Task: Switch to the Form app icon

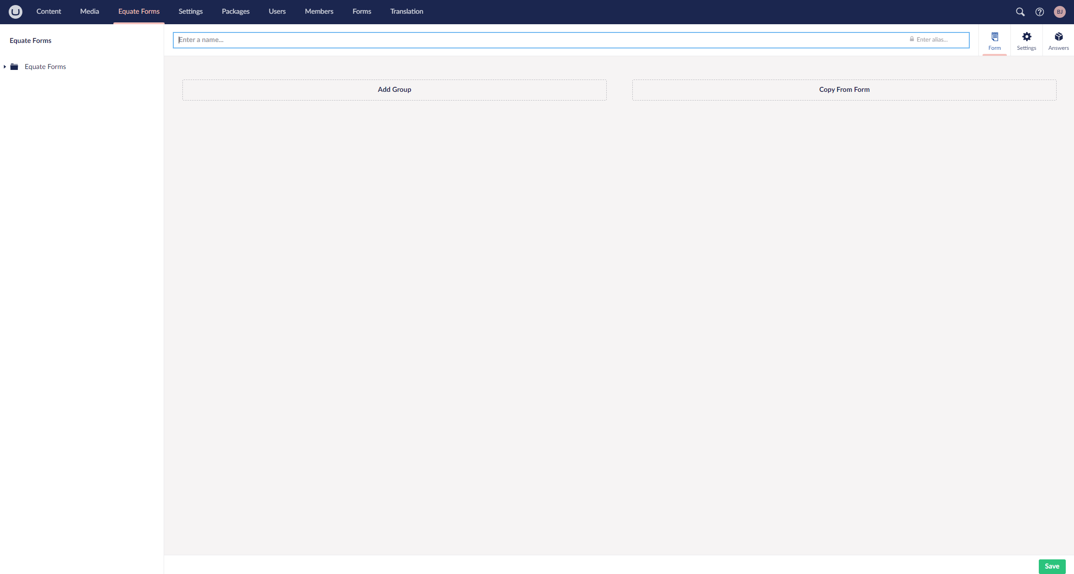Action: tap(994, 41)
